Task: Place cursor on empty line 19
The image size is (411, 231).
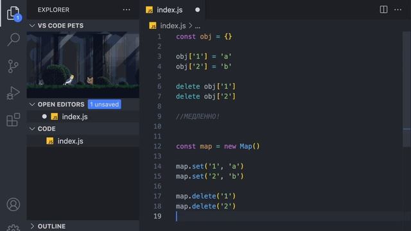Action: pyautogui.click(x=288, y=216)
